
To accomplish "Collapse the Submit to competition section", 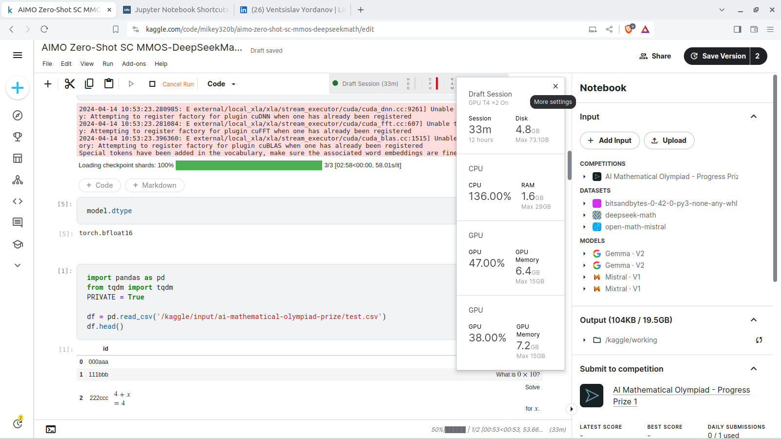I will (753, 369).
